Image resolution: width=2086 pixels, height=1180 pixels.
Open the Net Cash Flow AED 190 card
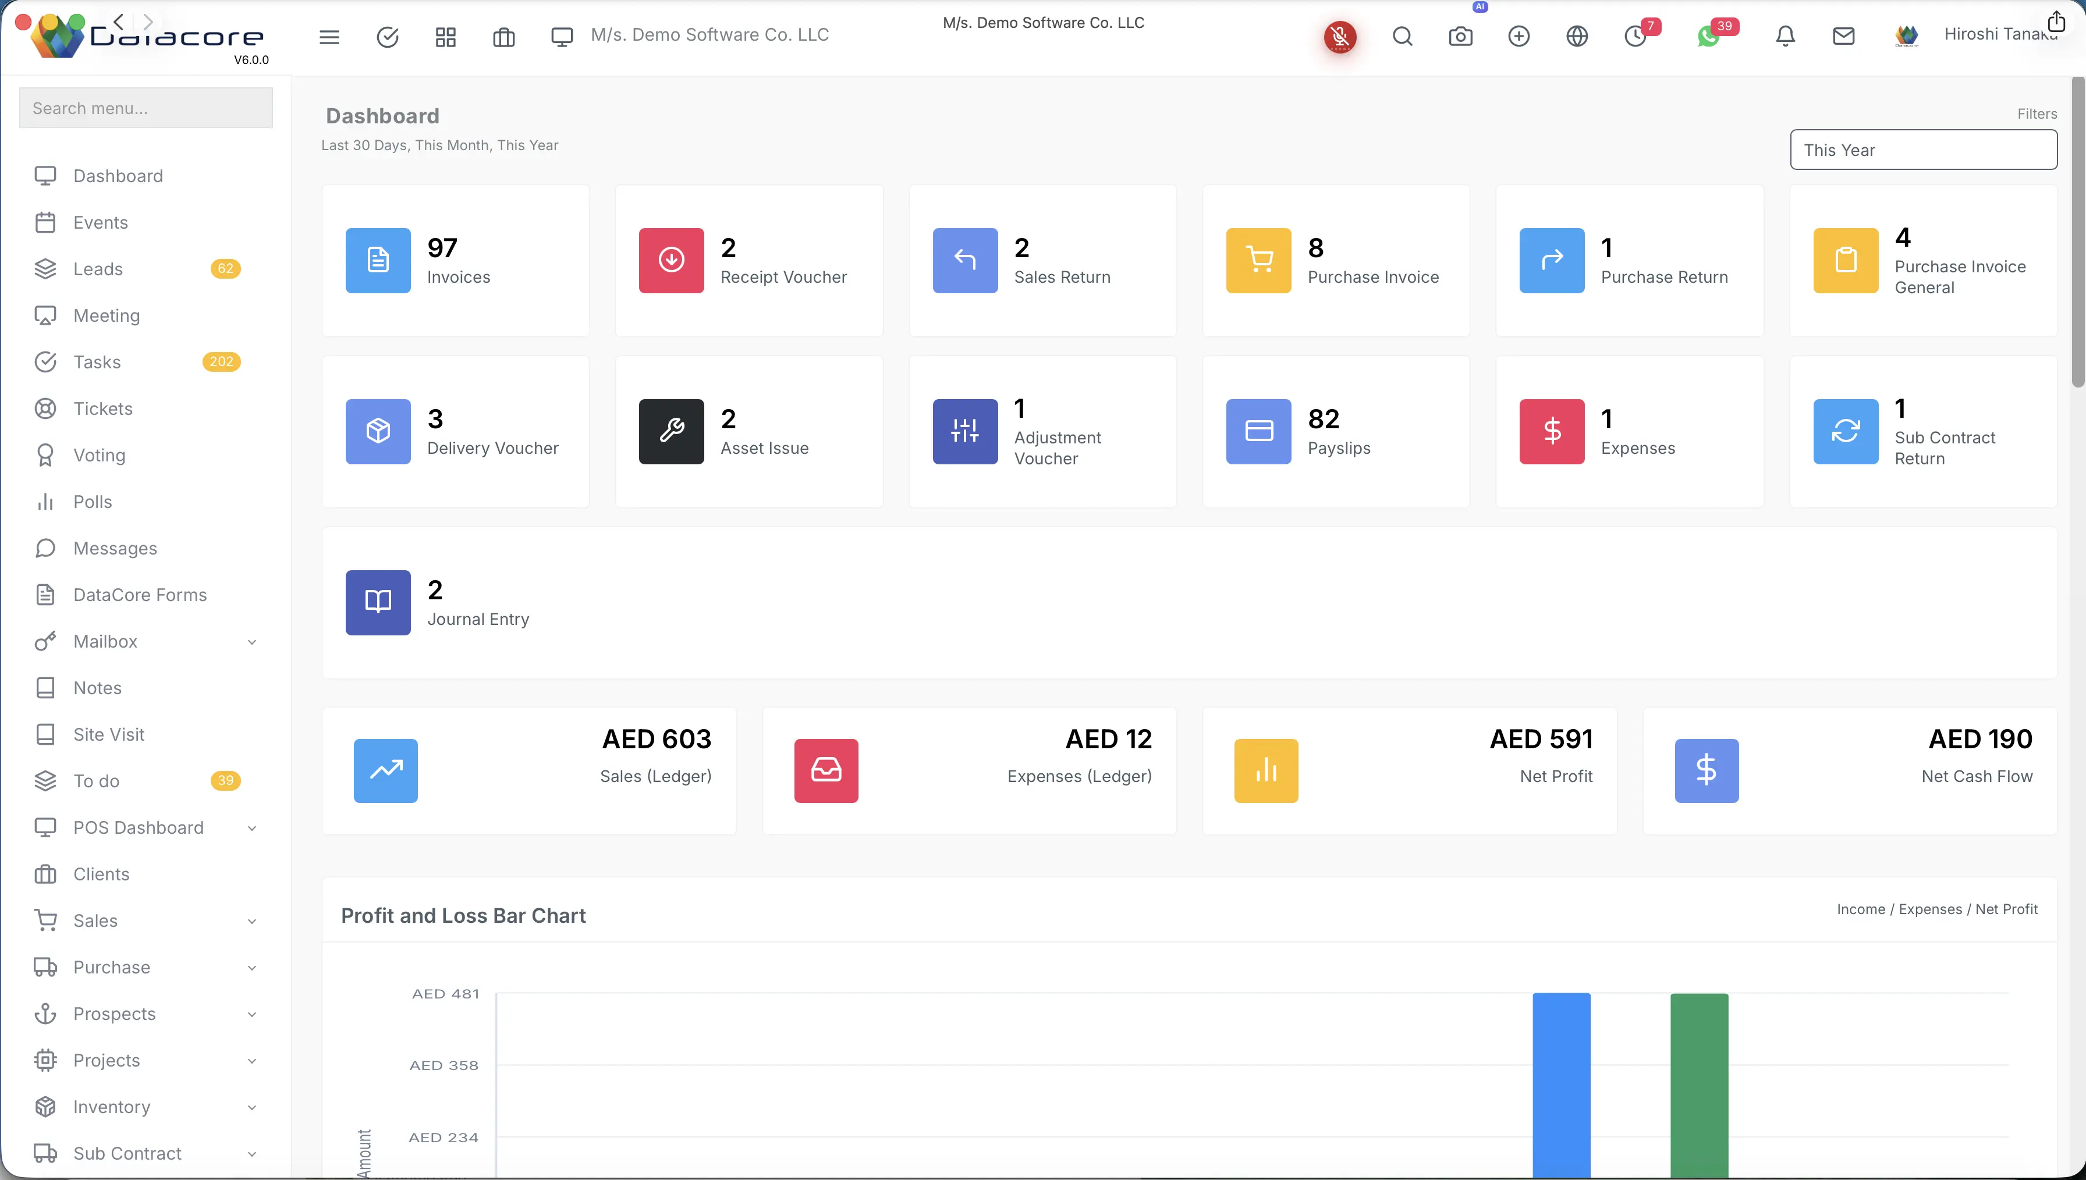point(1850,771)
